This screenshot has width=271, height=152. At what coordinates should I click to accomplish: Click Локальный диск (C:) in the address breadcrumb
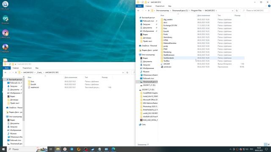180,11
